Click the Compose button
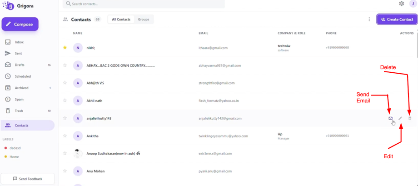 20,24
